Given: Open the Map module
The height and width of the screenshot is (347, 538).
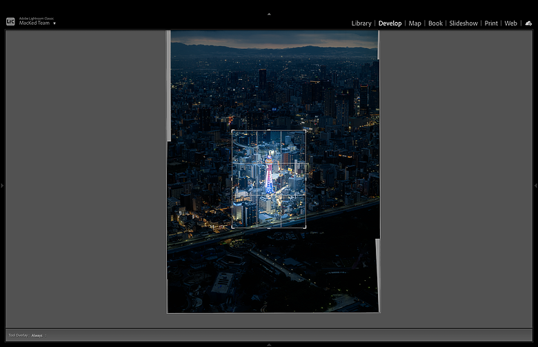Looking at the screenshot, I should pos(415,23).
